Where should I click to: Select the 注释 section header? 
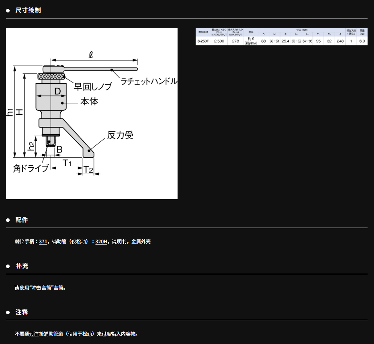point(22,312)
